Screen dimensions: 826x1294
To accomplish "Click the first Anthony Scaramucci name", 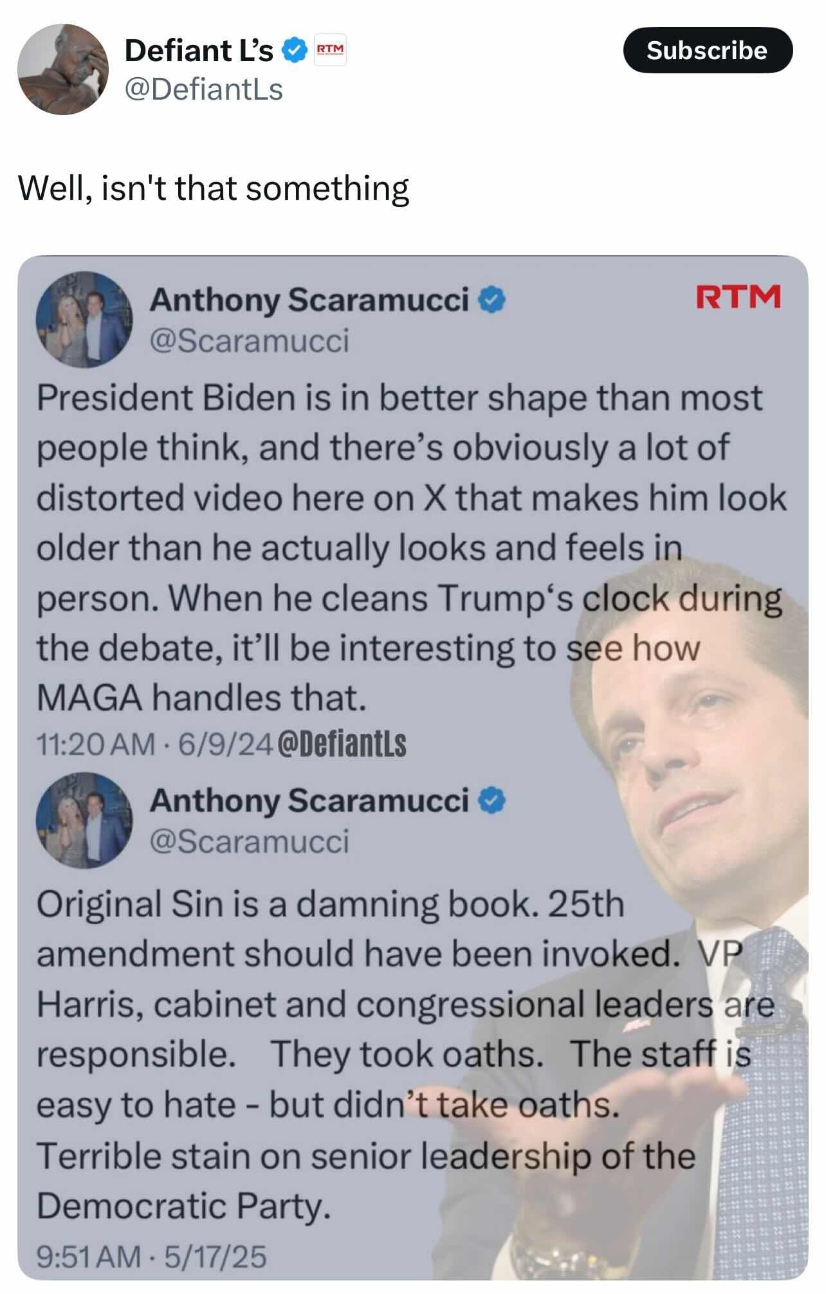I will 309,300.
